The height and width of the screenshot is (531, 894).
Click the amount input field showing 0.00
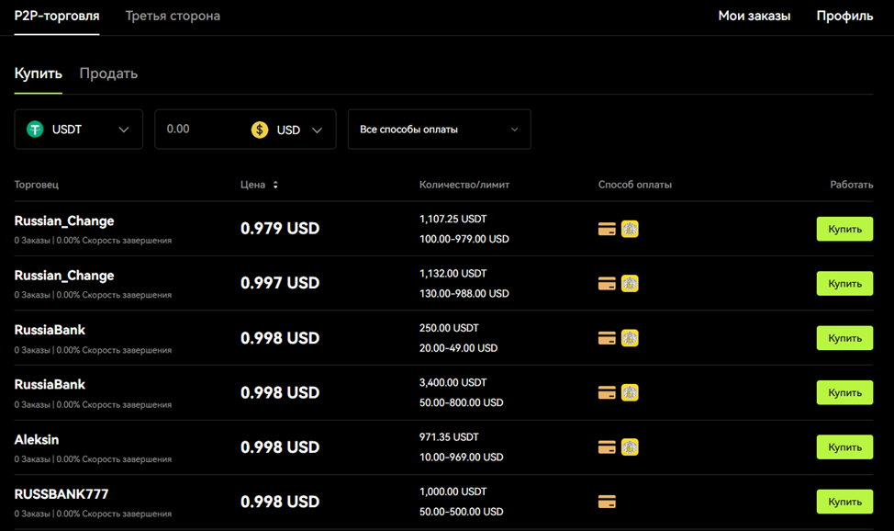click(x=197, y=130)
